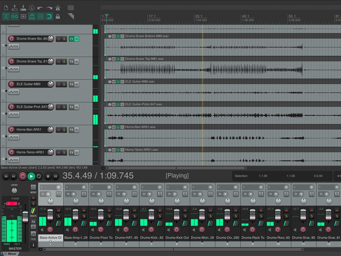Arm record on Drums-Snare Top track
This screenshot has height=256, width=341.
point(12,62)
